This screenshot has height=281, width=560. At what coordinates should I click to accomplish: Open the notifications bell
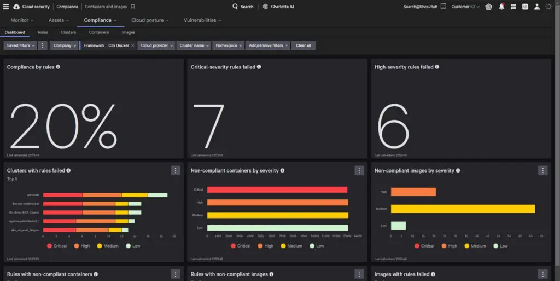pyautogui.click(x=501, y=7)
